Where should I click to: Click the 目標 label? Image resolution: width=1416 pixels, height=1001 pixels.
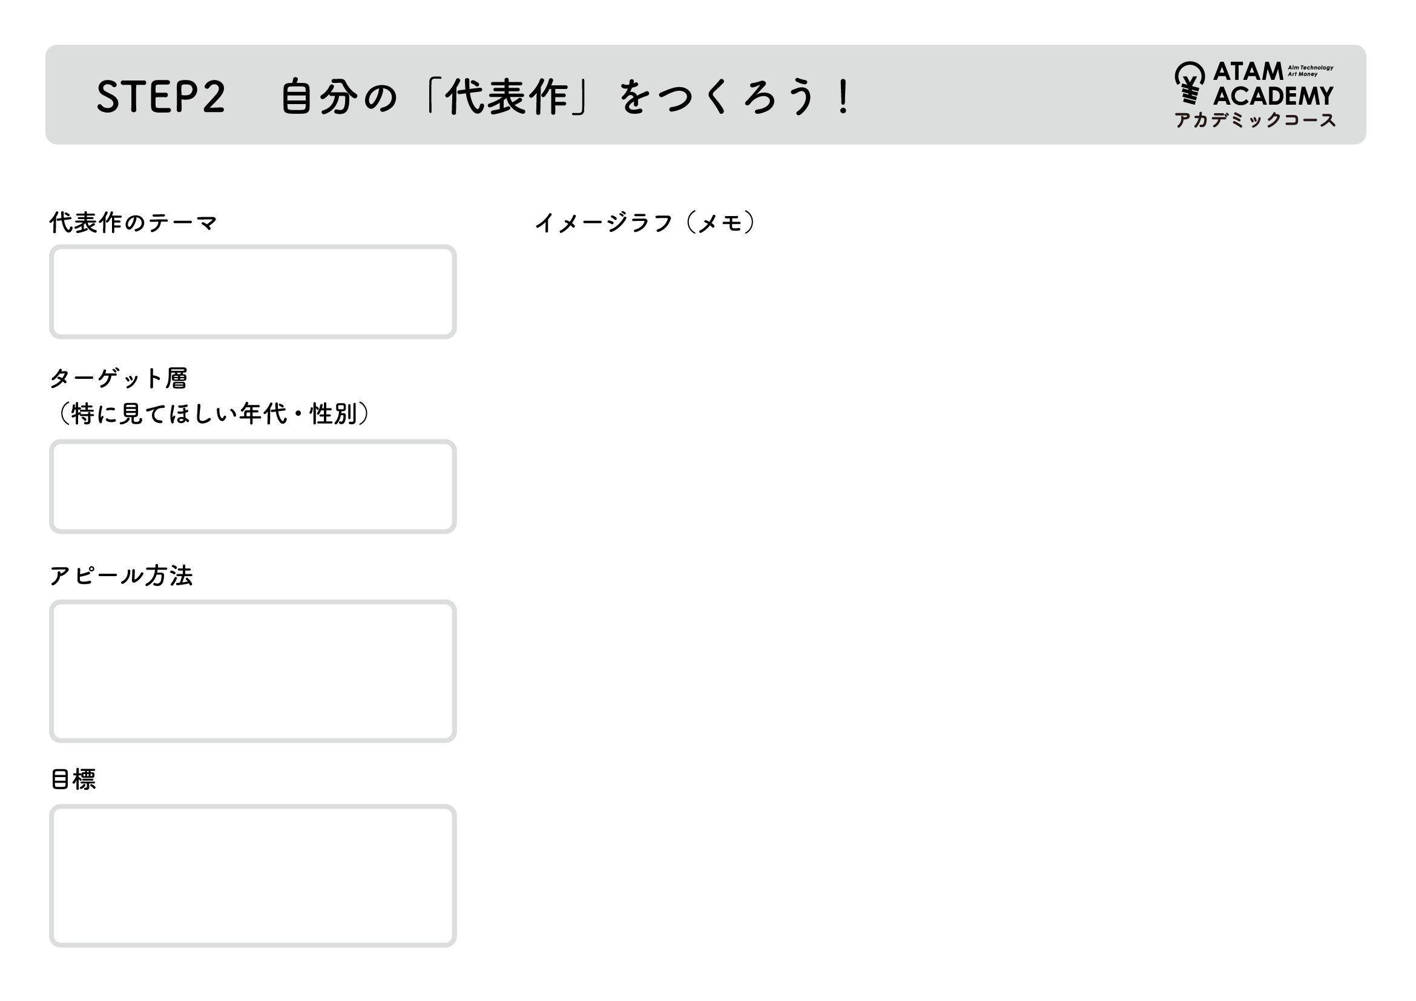tap(73, 779)
